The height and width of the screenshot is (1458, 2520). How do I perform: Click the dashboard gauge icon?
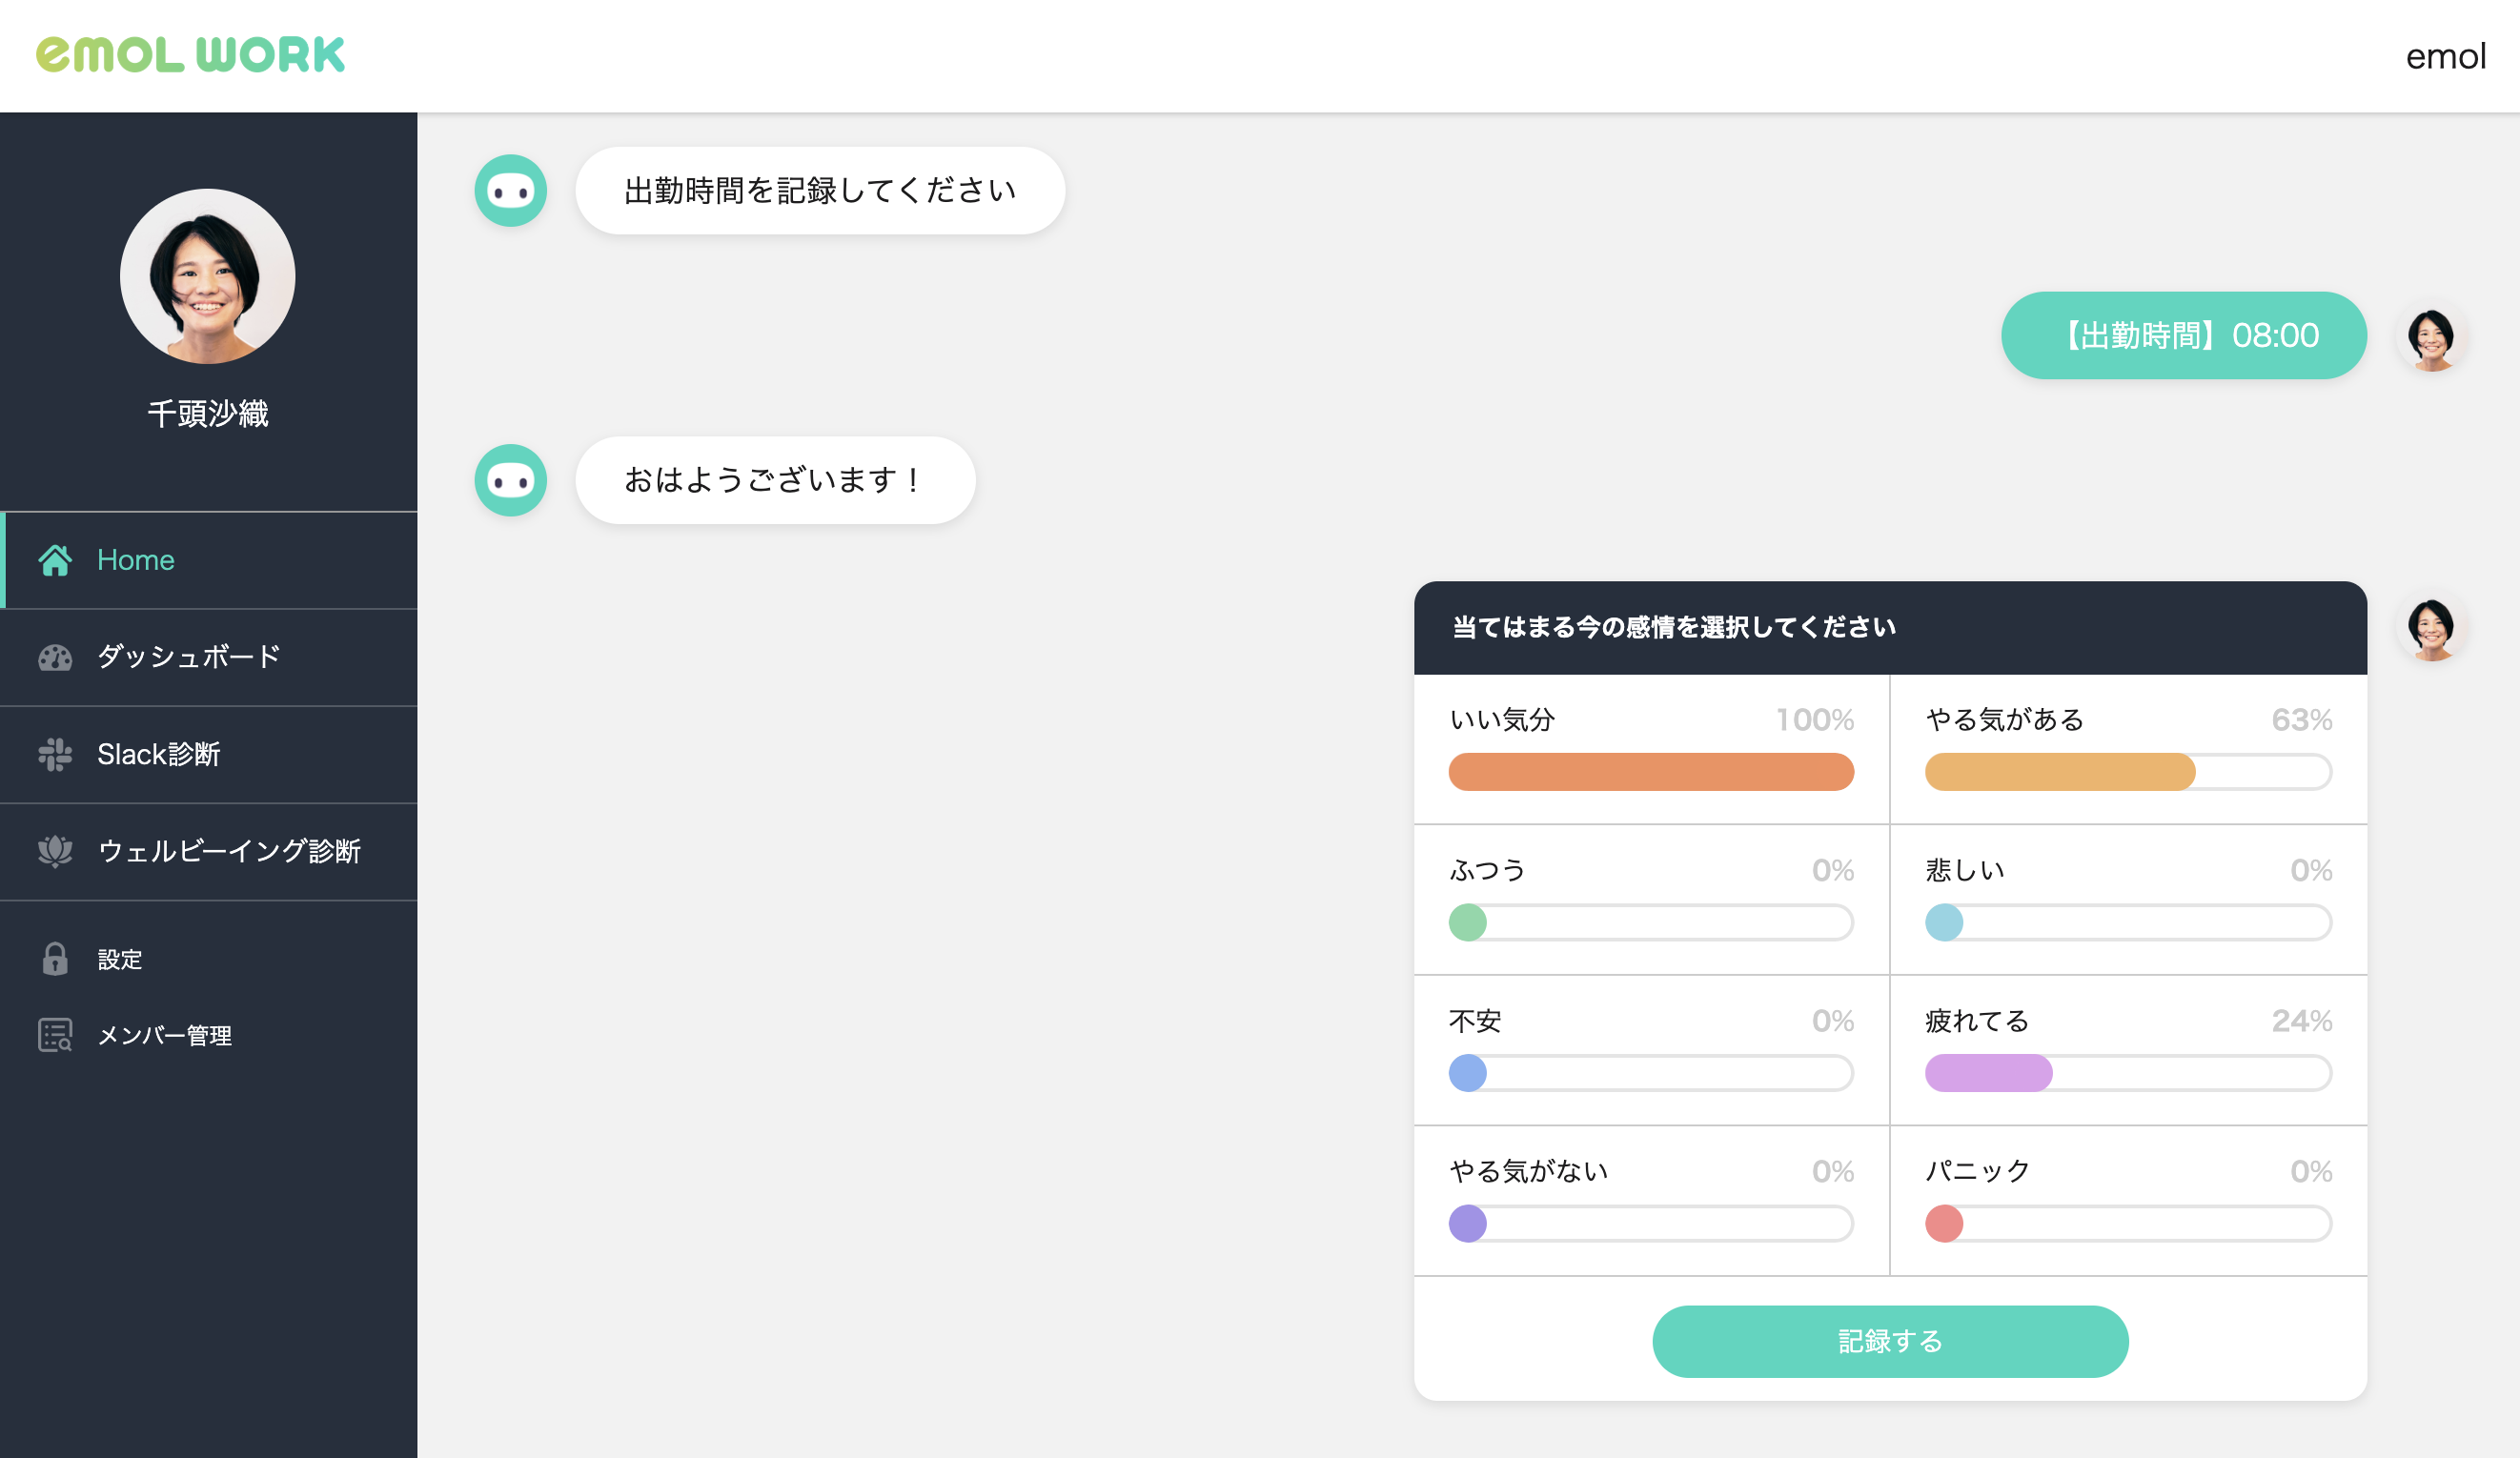click(55, 657)
